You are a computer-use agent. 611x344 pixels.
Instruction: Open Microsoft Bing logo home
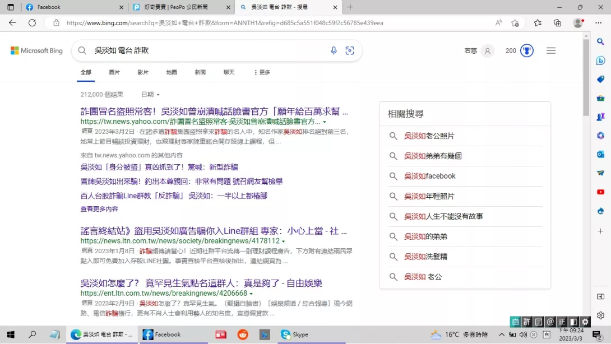(36, 50)
